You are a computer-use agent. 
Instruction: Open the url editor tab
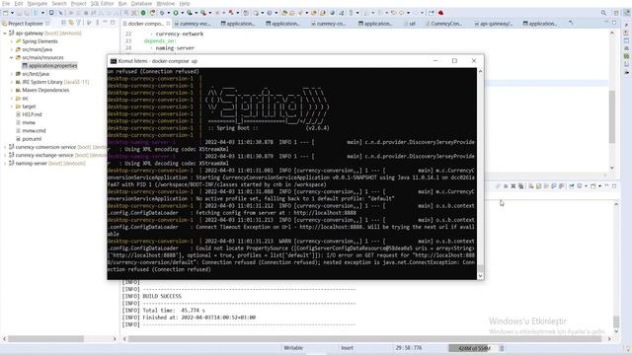[410, 24]
